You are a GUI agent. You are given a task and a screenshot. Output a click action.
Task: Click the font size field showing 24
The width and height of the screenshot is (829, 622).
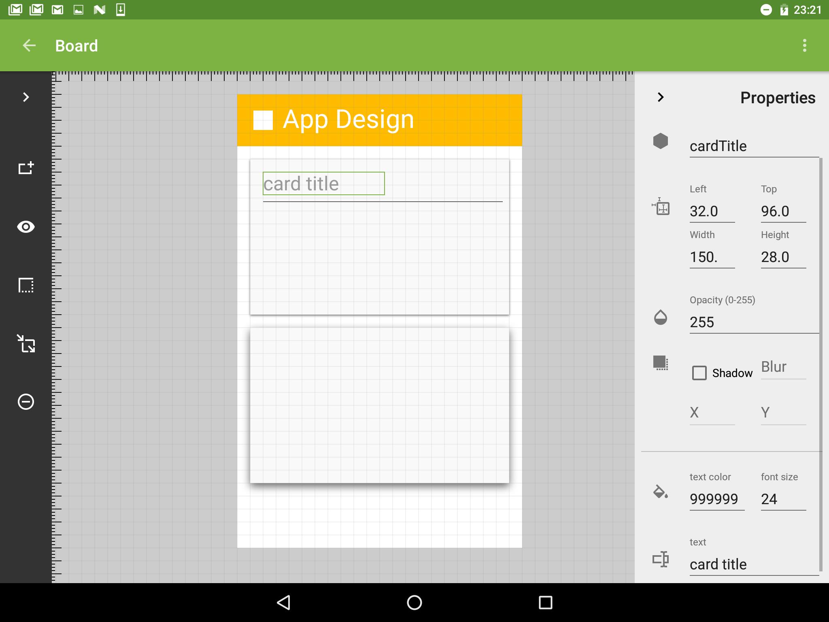click(x=783, y=499)
